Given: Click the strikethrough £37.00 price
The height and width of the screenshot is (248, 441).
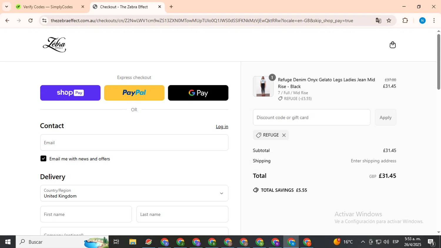Looking at the screenshot, I should [390, 80].
